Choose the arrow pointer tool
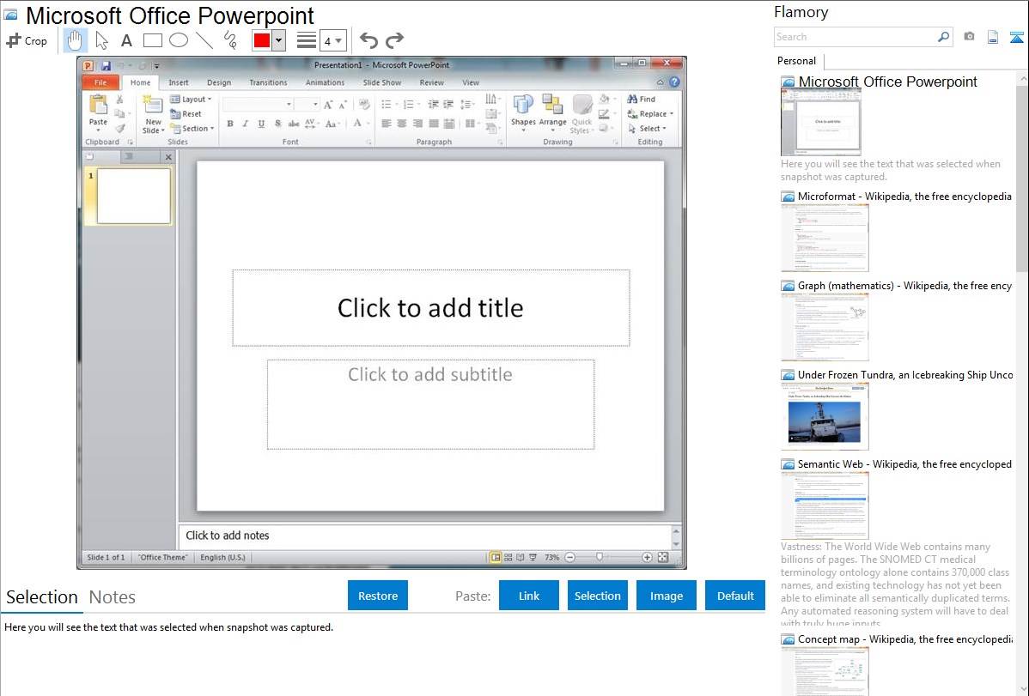Screen dimensions: 1029x696 click(x=101, y=40)
